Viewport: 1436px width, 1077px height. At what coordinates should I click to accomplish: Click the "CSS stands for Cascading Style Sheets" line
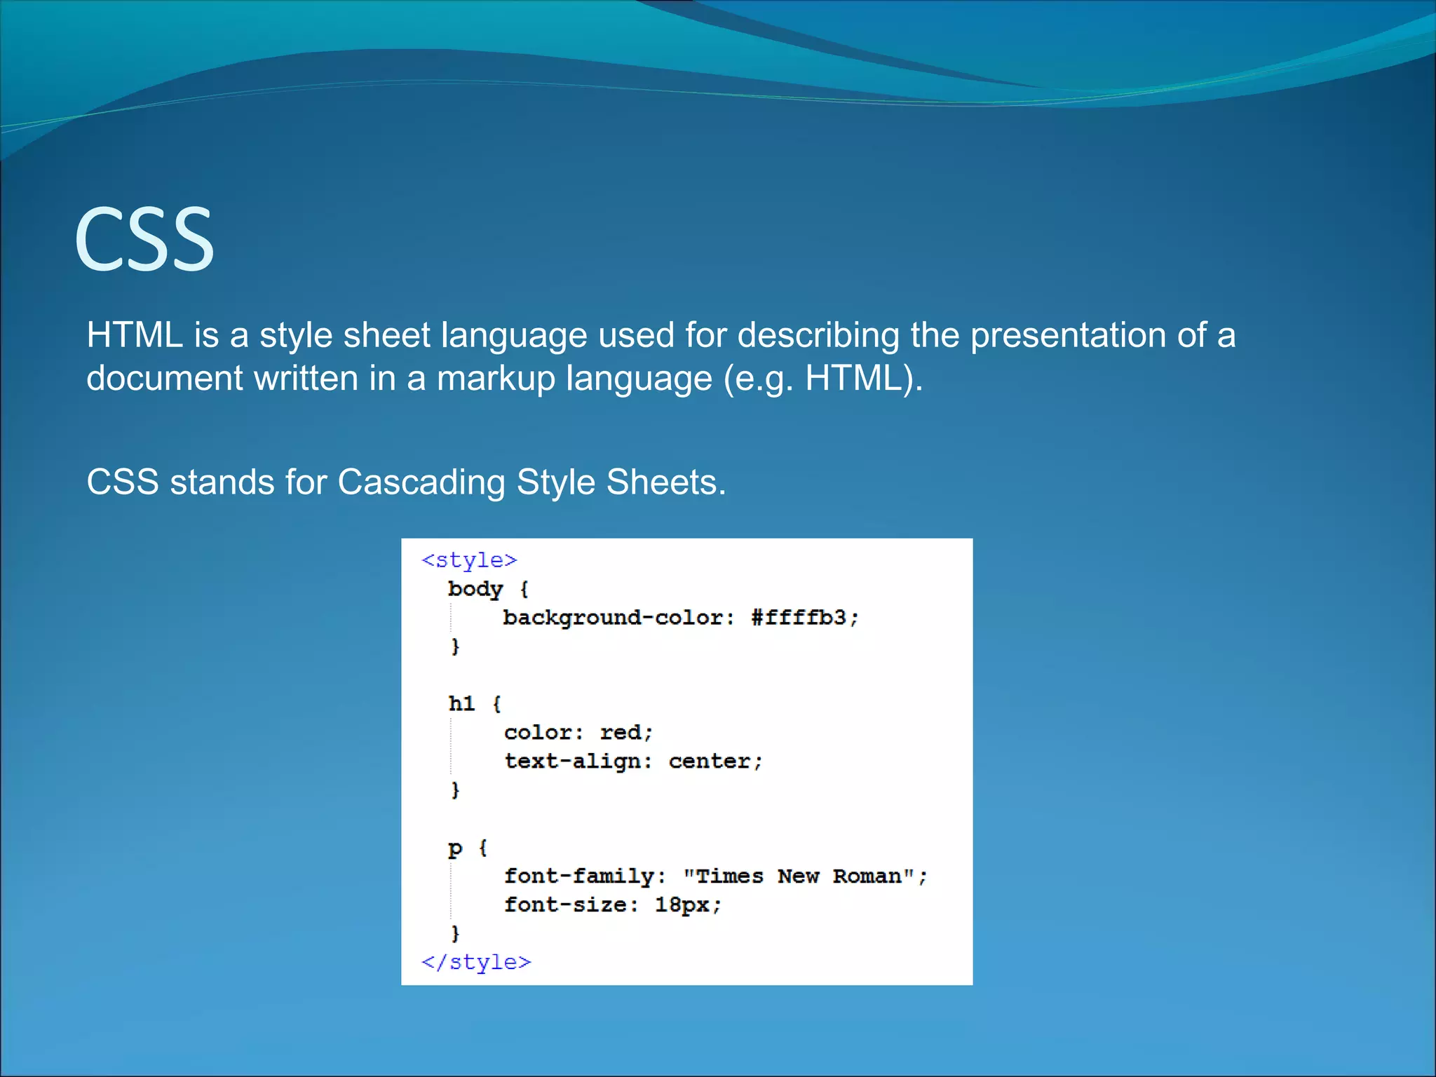point(406,482)
